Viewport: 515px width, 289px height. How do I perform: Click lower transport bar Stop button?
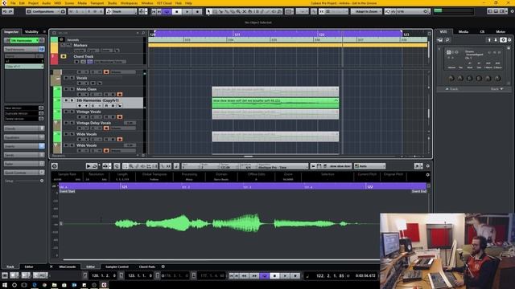click(x=274, y=276)
